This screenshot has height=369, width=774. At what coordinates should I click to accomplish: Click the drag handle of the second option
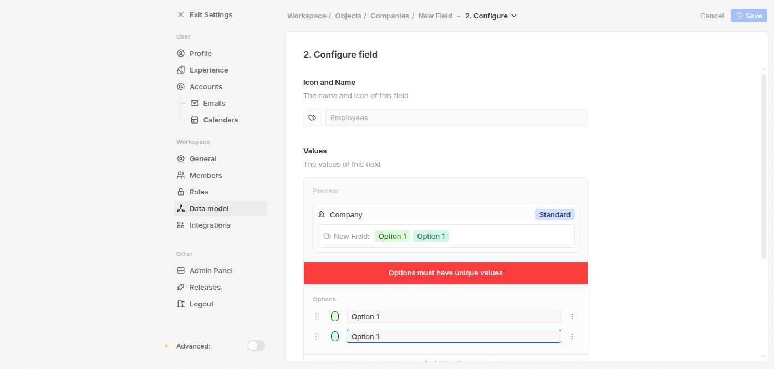coord(317,336)
